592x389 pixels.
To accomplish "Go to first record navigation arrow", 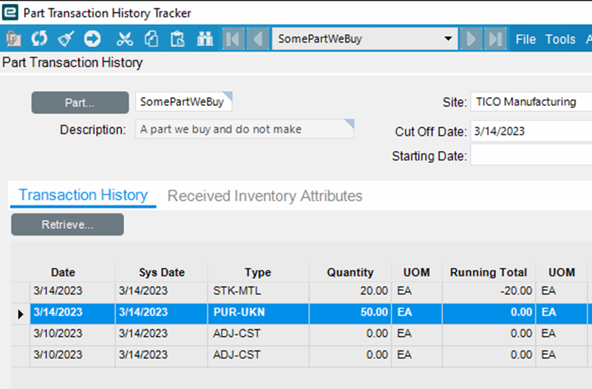I will click(234, 39).
